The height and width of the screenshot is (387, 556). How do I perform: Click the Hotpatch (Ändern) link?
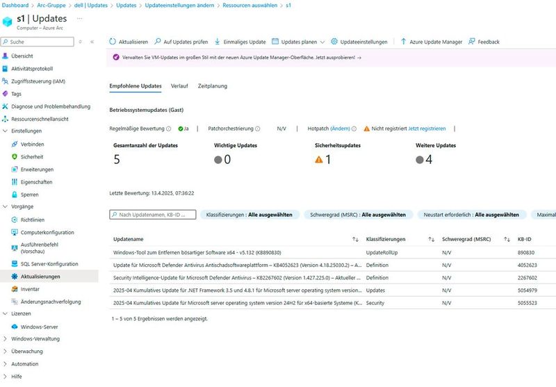click(x=340, y=129)
